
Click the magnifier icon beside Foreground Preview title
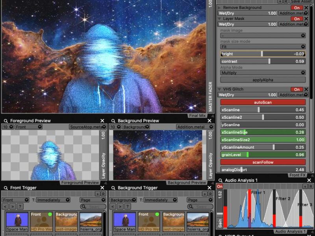pos(6,121)
